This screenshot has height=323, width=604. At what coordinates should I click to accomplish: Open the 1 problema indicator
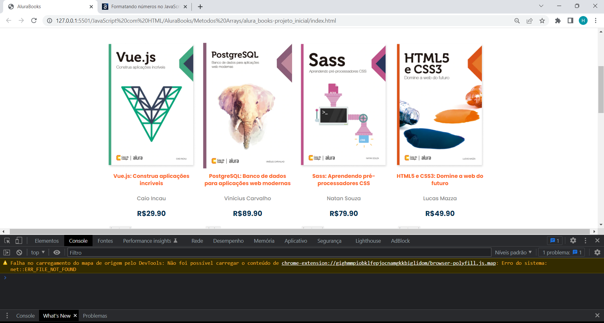point(562,252)
